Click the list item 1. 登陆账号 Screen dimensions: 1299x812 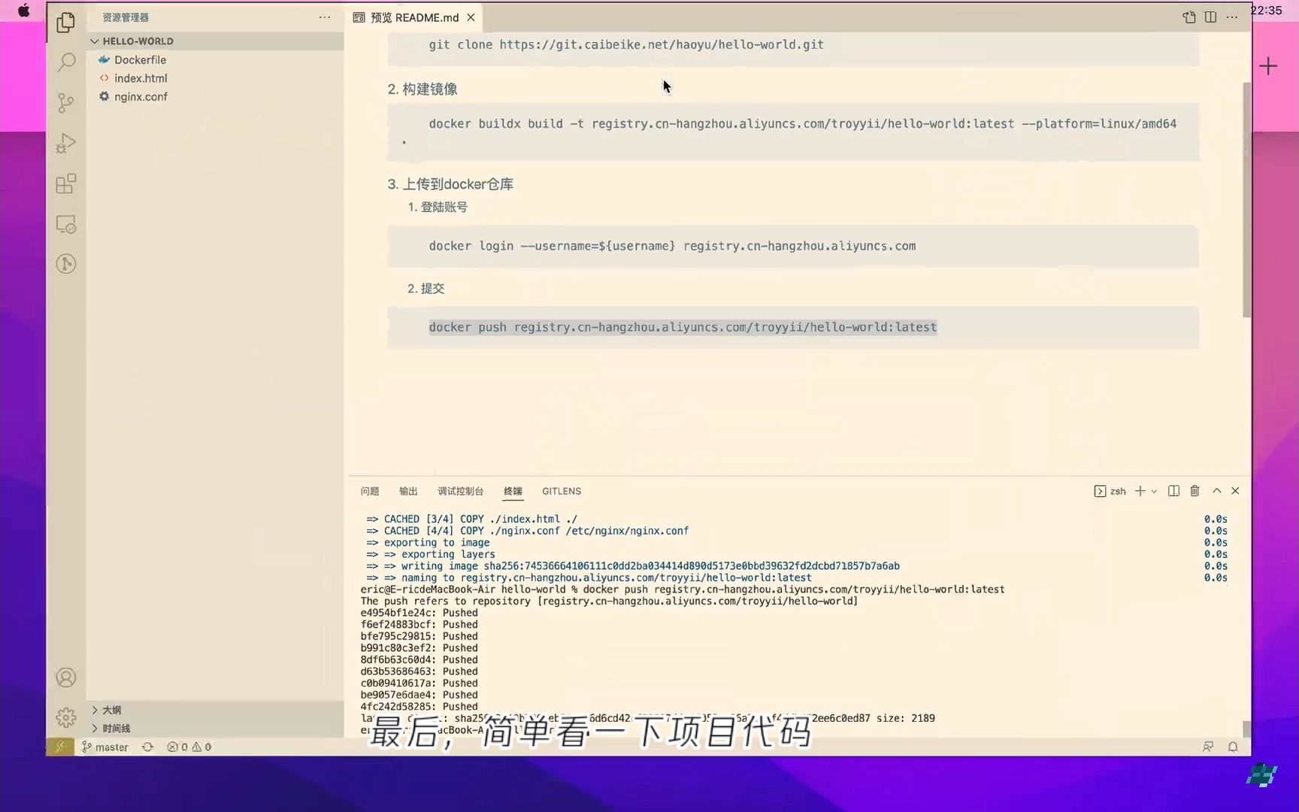coord(438,207)
